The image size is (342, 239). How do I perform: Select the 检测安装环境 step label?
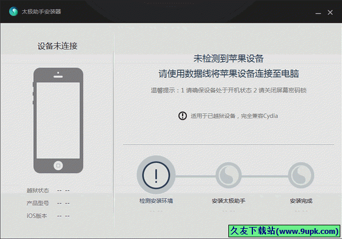pos(156,201)
